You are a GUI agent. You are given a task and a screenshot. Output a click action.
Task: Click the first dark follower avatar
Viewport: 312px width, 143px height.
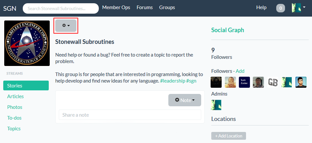click(x=216, y=82)
